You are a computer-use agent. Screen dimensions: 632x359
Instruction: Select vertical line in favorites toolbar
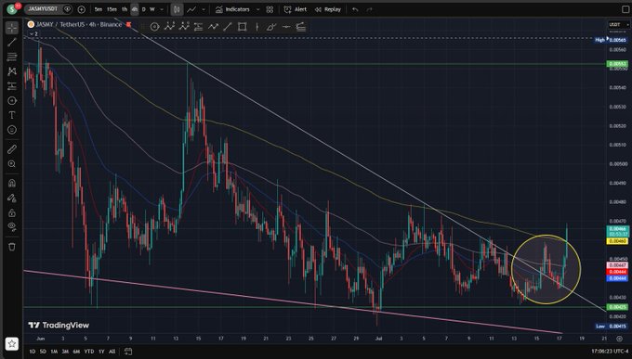pos(257,27)
